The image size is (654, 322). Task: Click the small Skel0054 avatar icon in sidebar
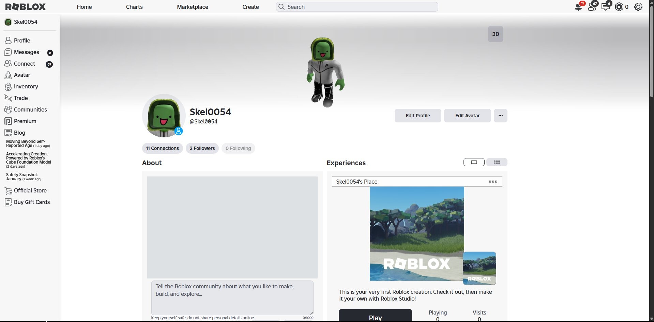(x=8, y=22)
